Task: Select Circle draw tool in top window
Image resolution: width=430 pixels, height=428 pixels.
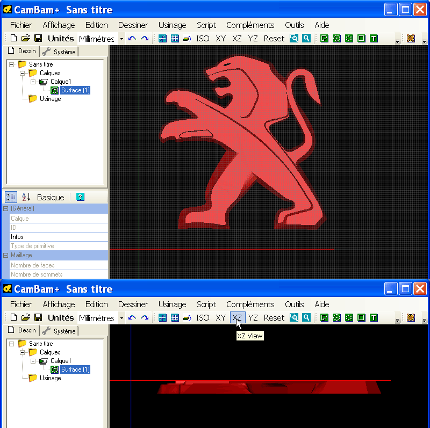Action: [336, 38]
